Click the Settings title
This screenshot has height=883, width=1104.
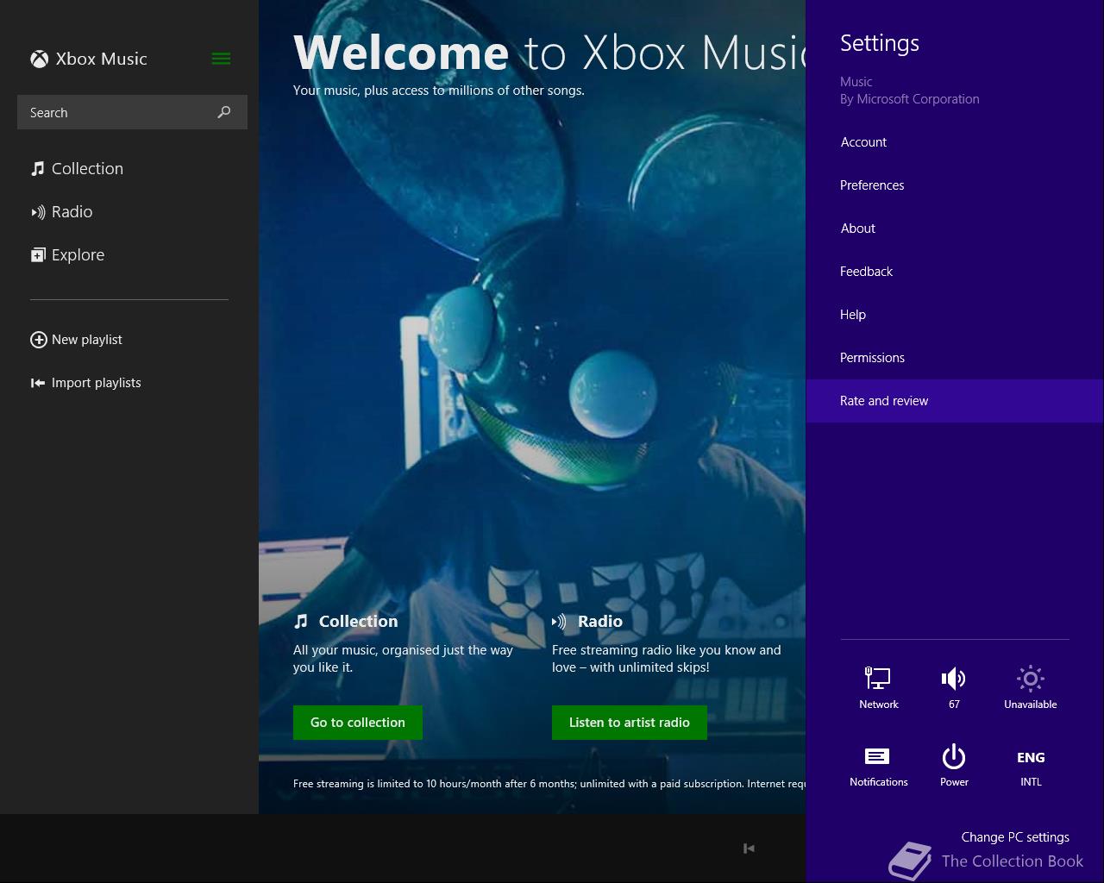(880, 43)
